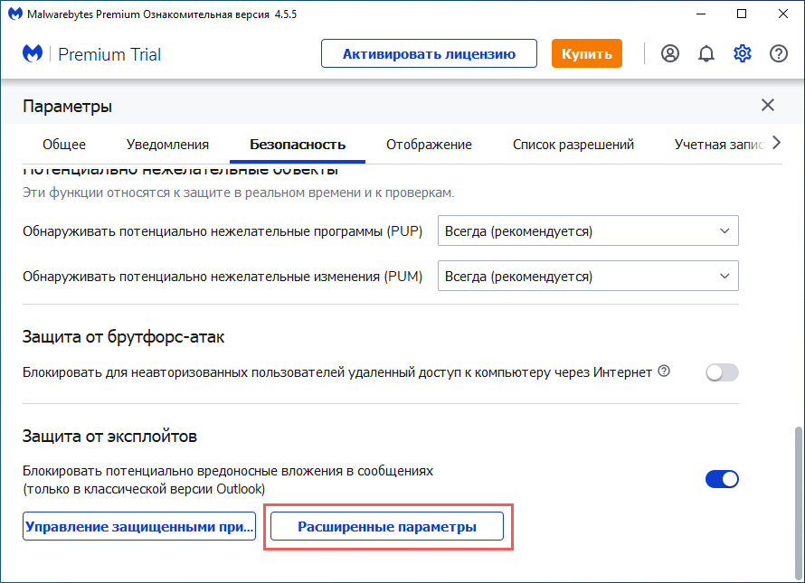Go to the Отображение tab
The image size is (805, 583).
[x=429, y=145]
